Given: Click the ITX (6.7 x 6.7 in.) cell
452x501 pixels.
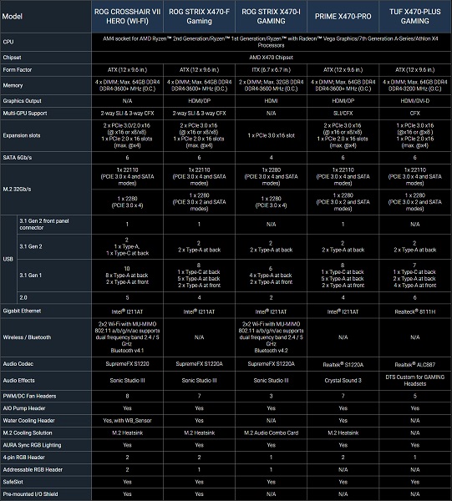Looking at the screenshot, I should pyautogui.click(x=271, y=69).
